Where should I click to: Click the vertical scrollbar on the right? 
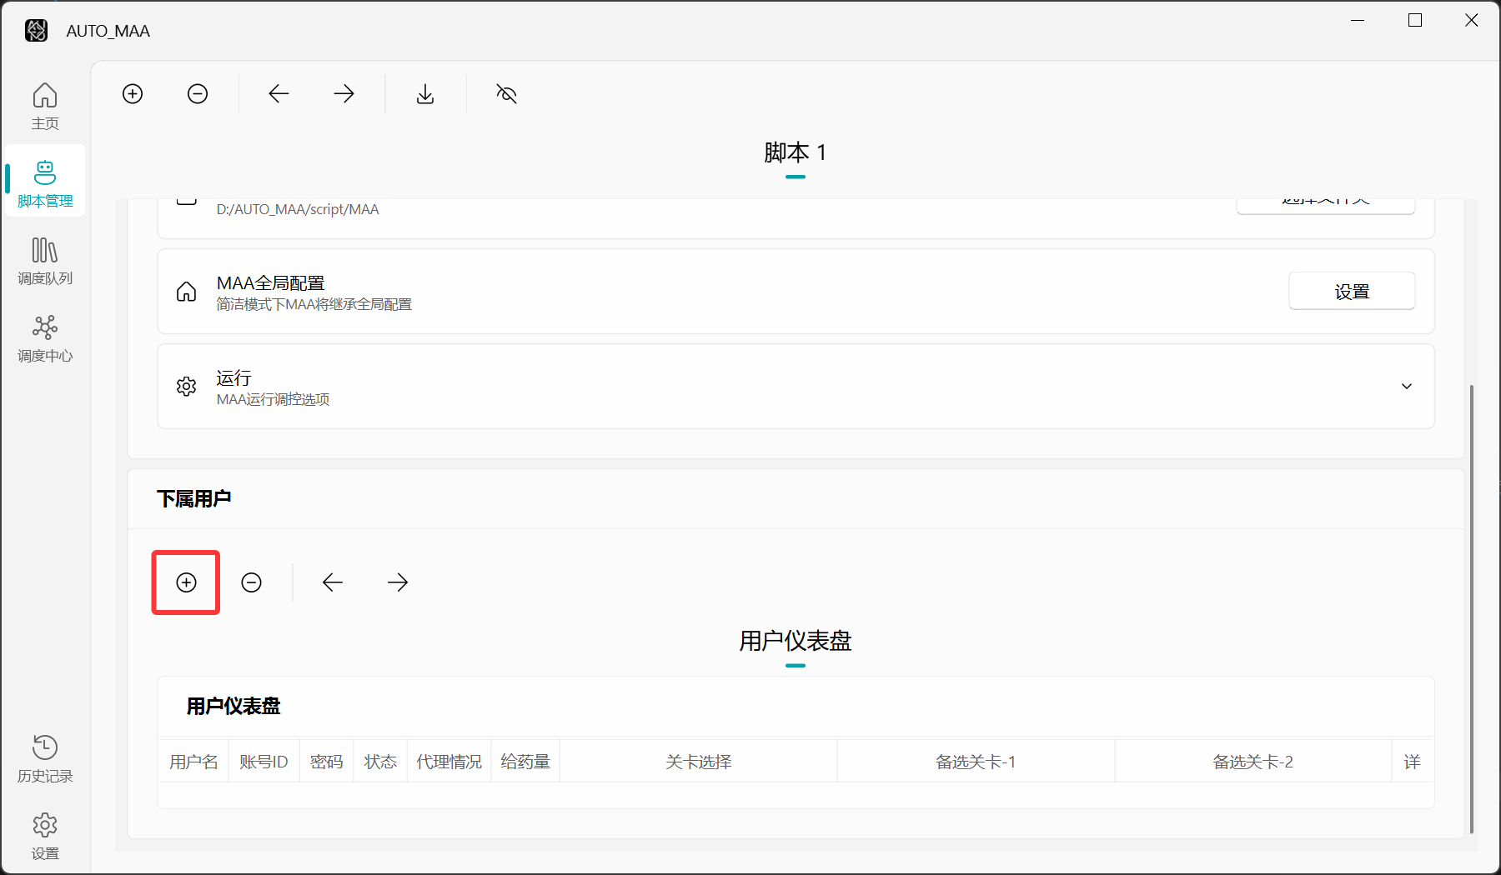[x=1472, y=608]
